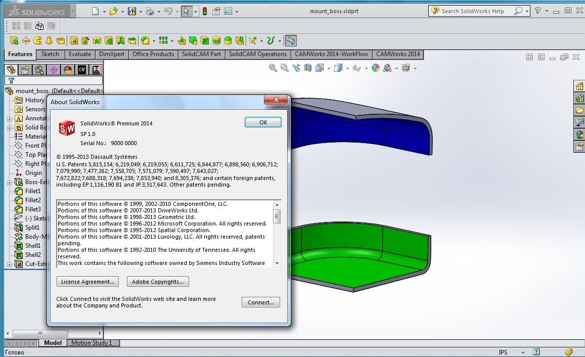Click the Section View icon
Viewport: 585px width, 357px height.
307,68
